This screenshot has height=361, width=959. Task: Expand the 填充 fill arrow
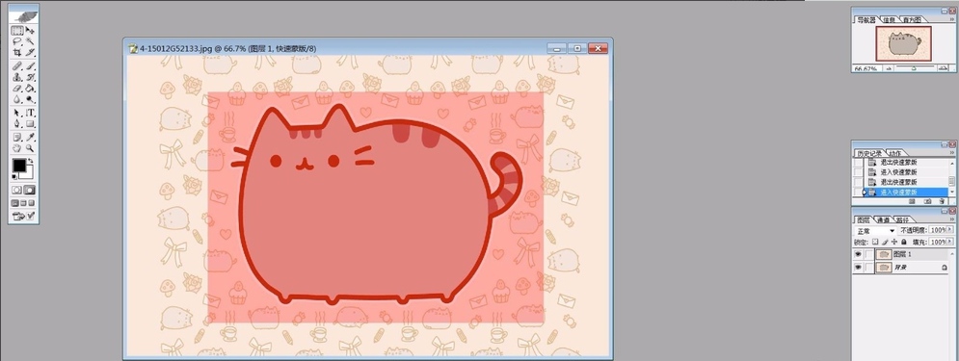click(949, 242)
